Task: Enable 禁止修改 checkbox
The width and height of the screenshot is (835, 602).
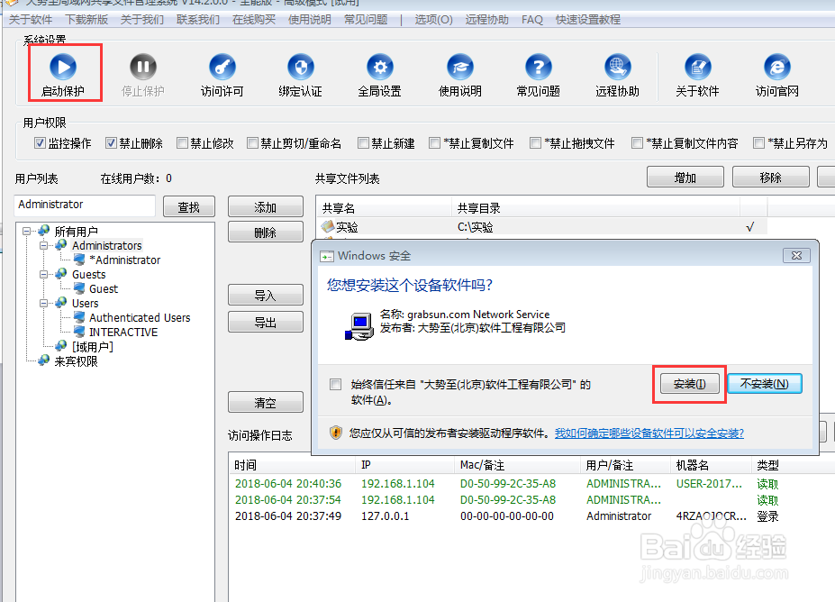Action: [182, 142]
